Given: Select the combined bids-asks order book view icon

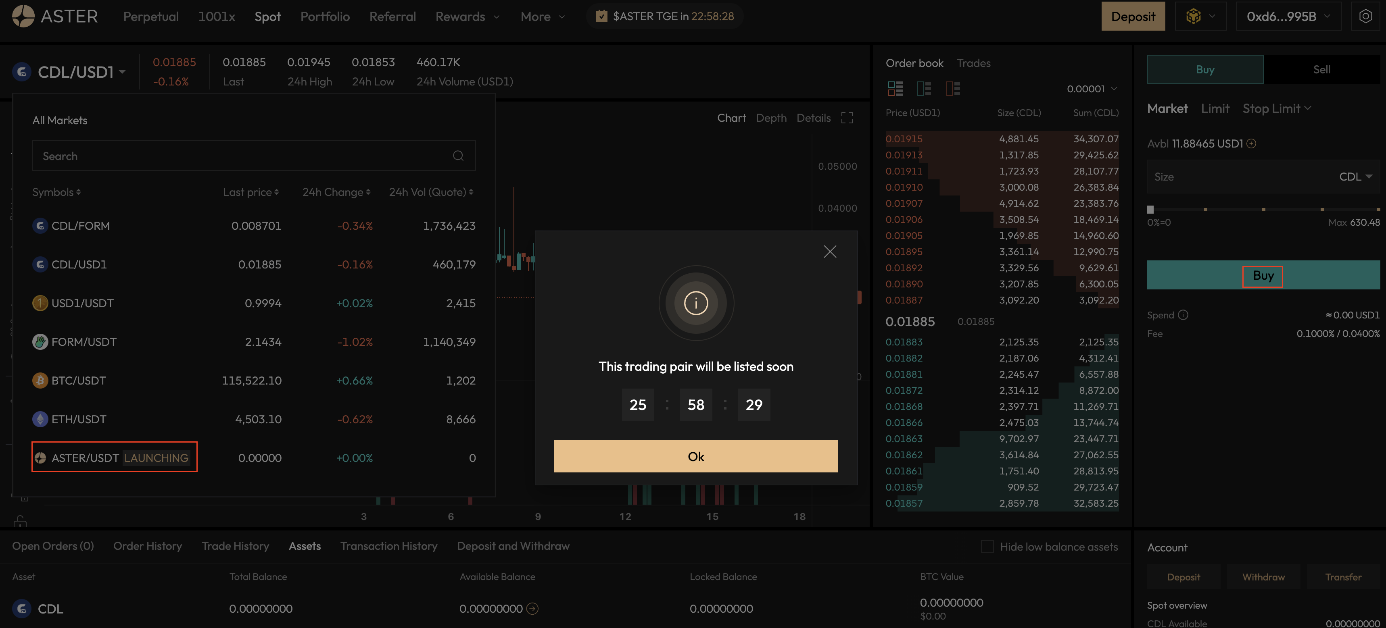Looking at the screenshot, I should [x=895, y=88].
